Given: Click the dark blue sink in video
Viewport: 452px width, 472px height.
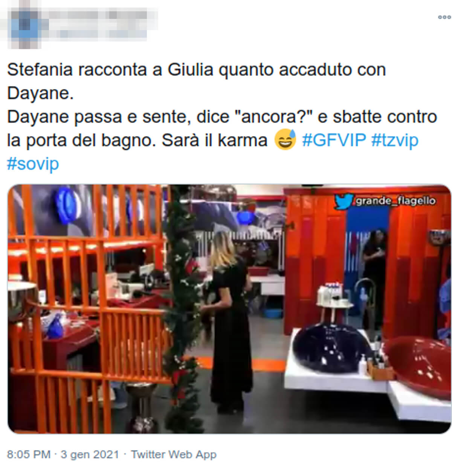Looking at the screenshot, I should coord(331,348).
